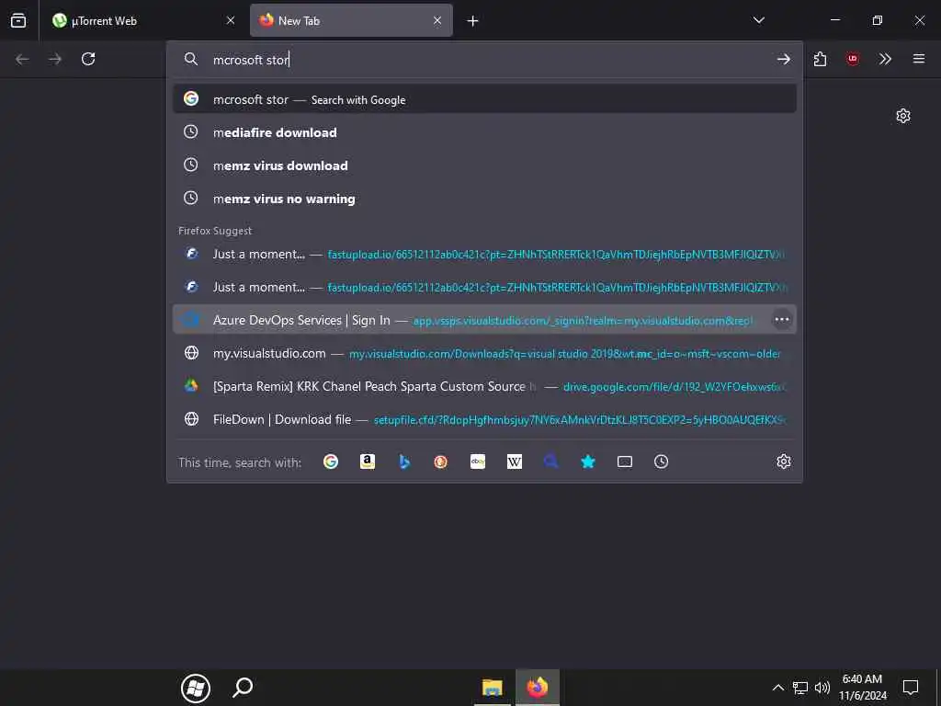
Task: Select the New Tab tab
Action: [351, 20]
